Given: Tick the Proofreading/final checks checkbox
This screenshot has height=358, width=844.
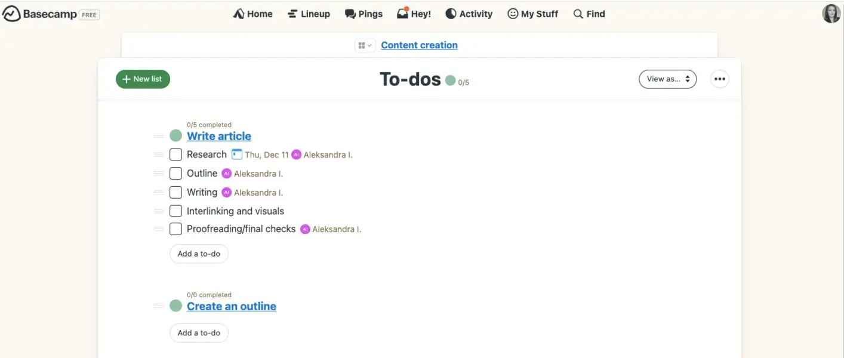Looking at the screenshot, I should pyautogui.click(x=175, y=229).
